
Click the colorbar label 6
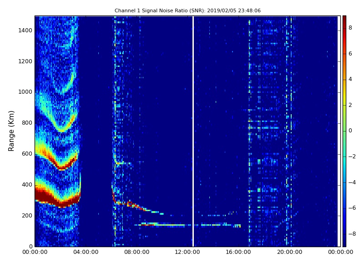tap(350, 54)
